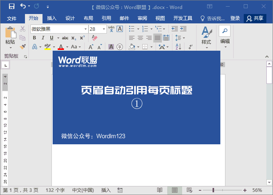Click the enclosed character 字 icon
Image resolution: width=273 pixels, height=195 pixels.
120,47
